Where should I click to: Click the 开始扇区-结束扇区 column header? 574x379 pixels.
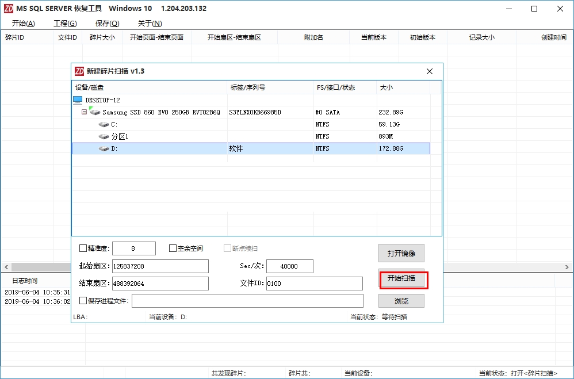[234, 37]
